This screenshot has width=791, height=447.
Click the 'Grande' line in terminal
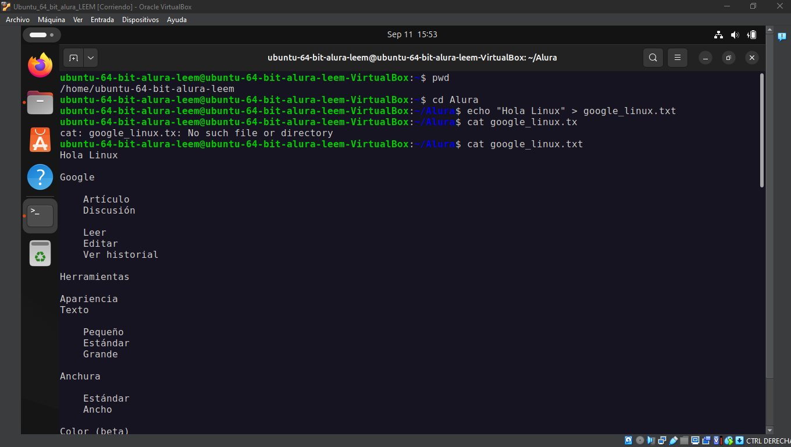tap(101, 354)
